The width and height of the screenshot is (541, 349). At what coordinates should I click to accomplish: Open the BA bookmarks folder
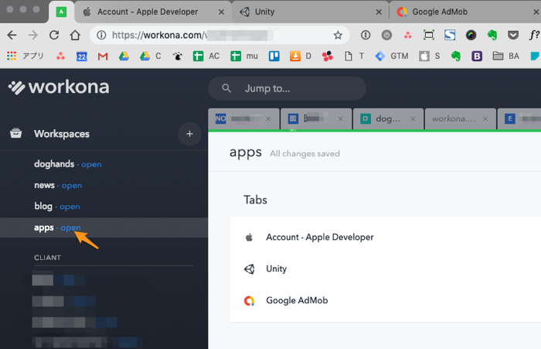pyautogui.click(x=505, y=56)
